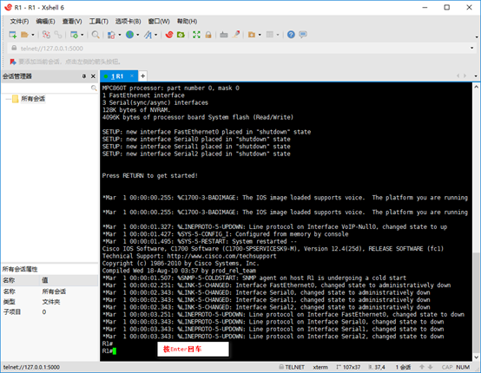481x373 pixels.
Task: Switch to full screen using the green arrows icon
Action: [x=196, y=35]
